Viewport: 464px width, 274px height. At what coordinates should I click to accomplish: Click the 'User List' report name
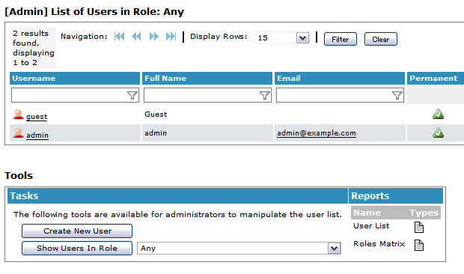tap(371, 226)
